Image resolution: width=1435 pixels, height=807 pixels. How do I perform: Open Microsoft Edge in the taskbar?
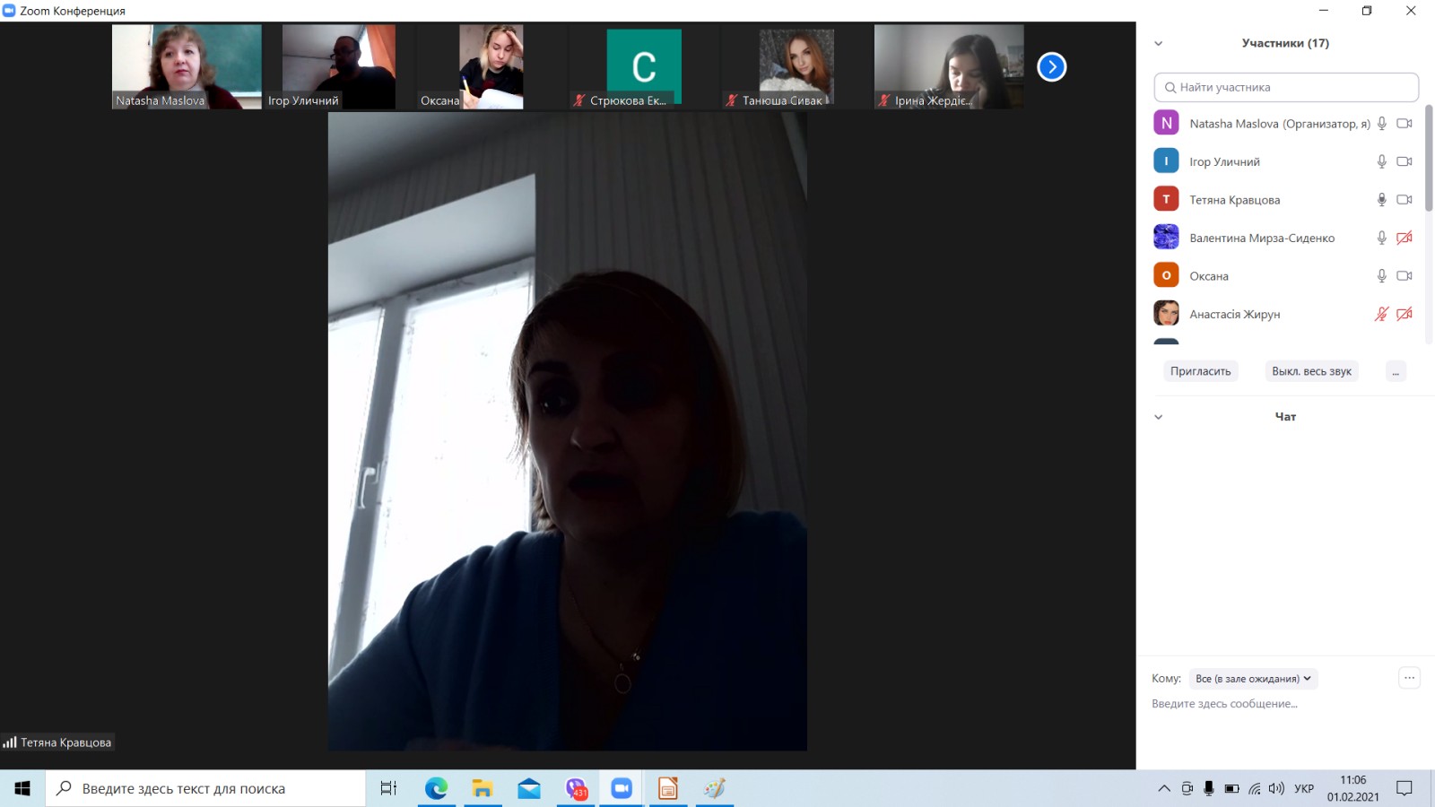(x=436, y=788)
